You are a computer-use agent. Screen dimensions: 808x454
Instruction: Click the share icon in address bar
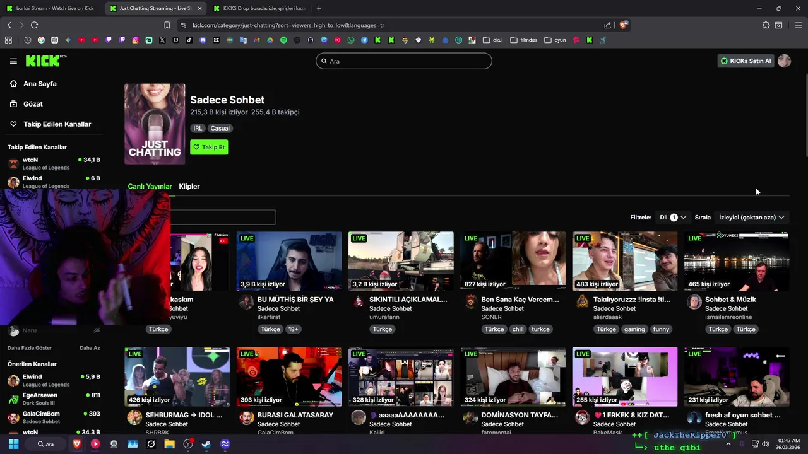607,25
